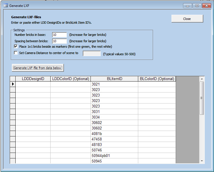This screenshot has width=214, height=172.
Task: Click the Number bricks in base field
Action: click(x=60, y=35)
